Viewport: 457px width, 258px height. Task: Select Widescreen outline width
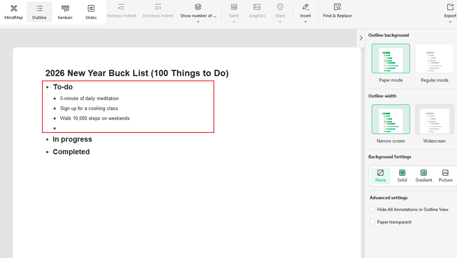click(x=434, y=119)
